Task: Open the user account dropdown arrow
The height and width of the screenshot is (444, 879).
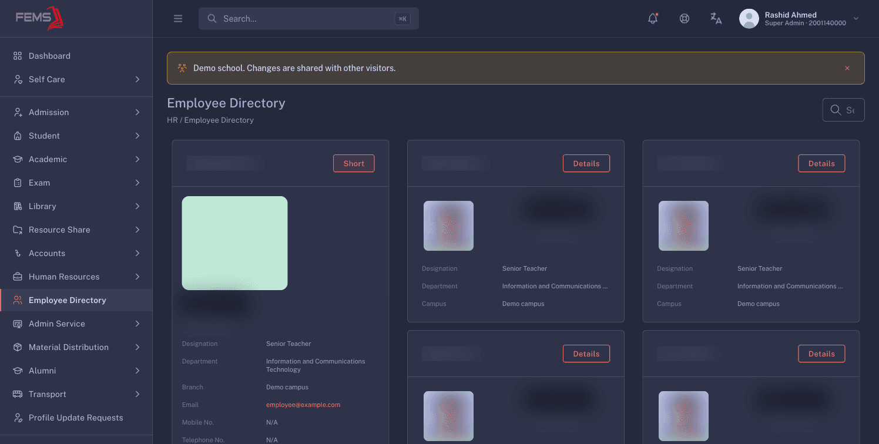Action: (856, 19)
